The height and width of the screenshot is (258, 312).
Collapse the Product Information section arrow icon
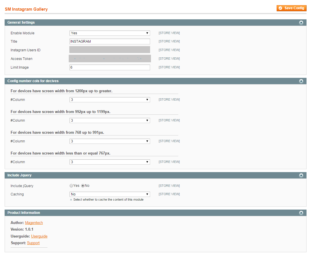tap(301, 213)
